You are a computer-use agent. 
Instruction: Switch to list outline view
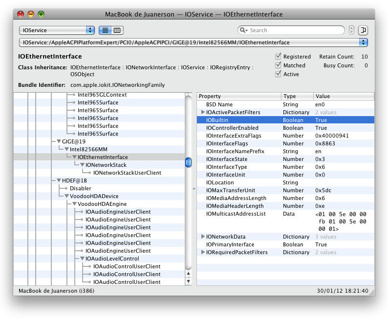105,30
